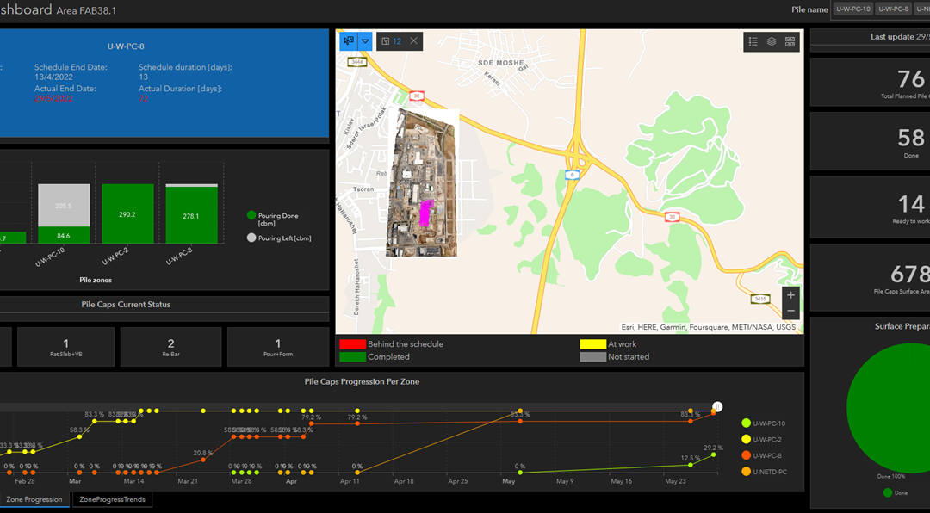Viewport: 930px width, 513px height.
Task: Click the green Surface Preparation pie chart
Action: tap(889, 407)
